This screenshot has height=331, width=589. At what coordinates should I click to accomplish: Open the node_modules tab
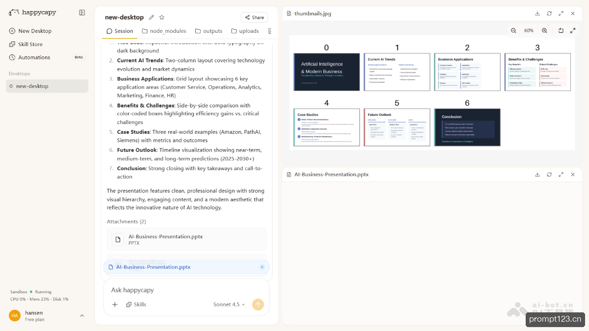tap(164, 31)
